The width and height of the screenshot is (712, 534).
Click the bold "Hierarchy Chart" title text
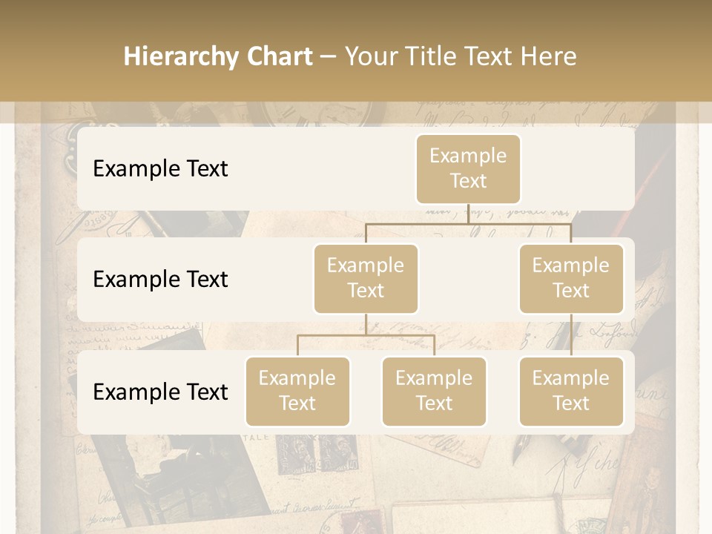tap(218, 56)
